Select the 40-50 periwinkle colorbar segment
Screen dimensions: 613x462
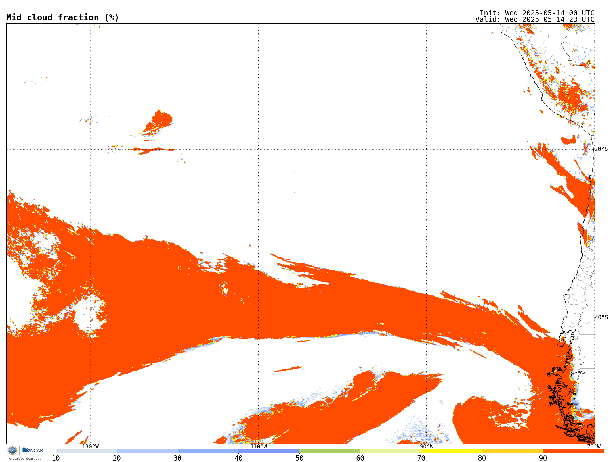pos(269,451)
